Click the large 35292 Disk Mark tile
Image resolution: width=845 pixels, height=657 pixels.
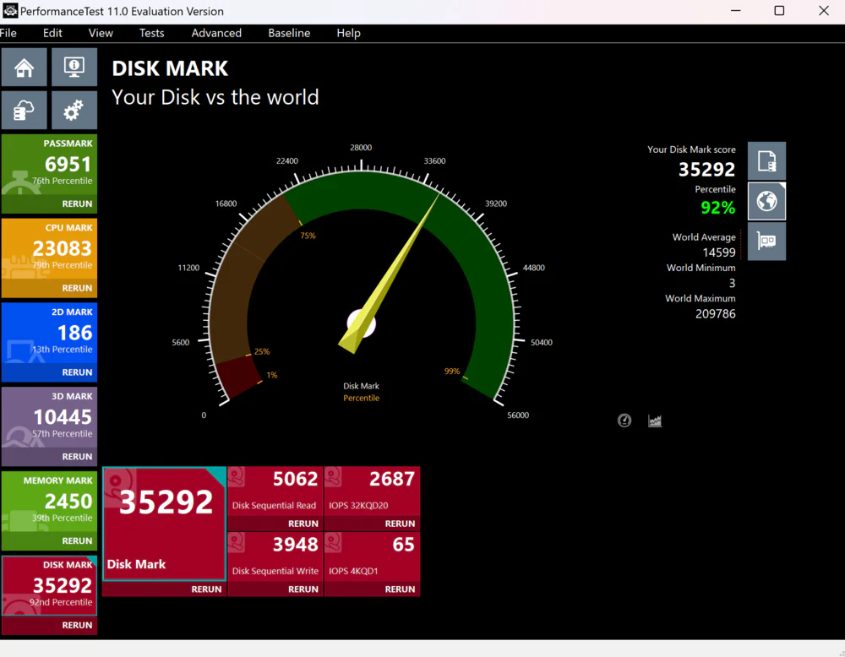click(165, 524)
